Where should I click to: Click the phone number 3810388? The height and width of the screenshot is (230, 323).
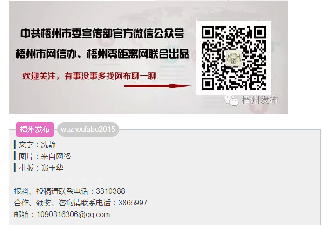pyautogui.click(x=110, y=191)
